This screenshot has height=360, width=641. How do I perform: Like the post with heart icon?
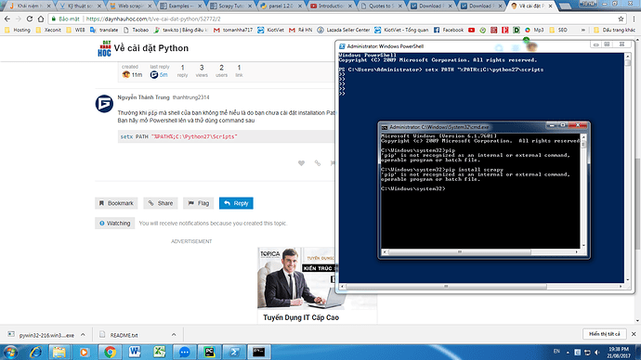301,163
